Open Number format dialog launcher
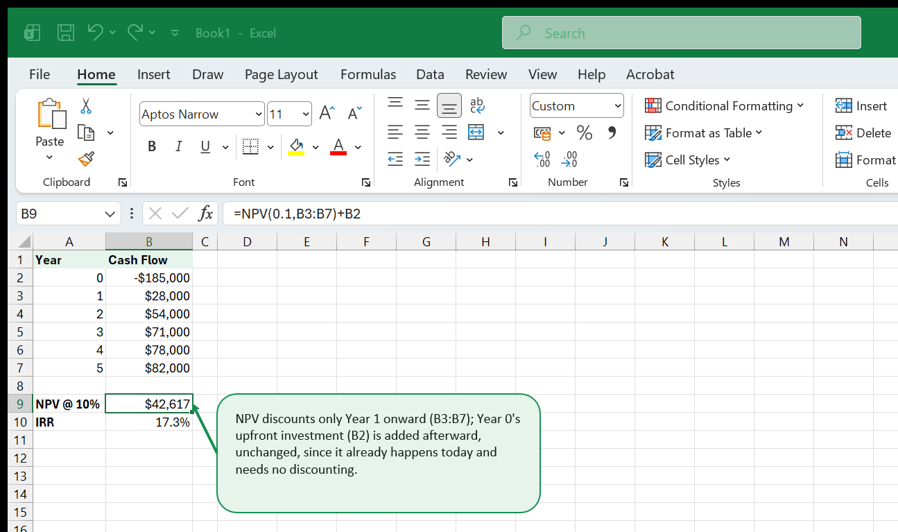 point(624,182)
